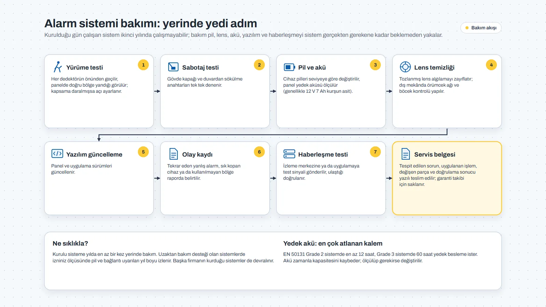
Task: Click the main title Alarm sistemi bakımı
Action: pos(150,23)
